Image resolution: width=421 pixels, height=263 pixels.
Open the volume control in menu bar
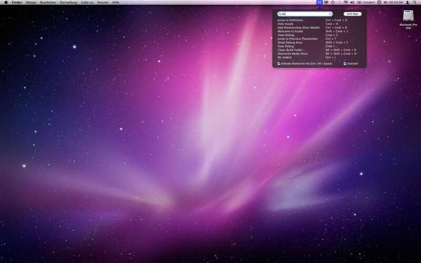click(x=352, y=3)
